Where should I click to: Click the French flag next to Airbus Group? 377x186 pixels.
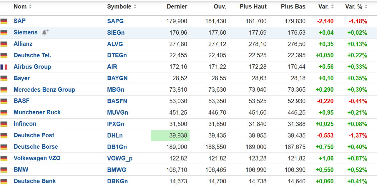click(4, 67)
